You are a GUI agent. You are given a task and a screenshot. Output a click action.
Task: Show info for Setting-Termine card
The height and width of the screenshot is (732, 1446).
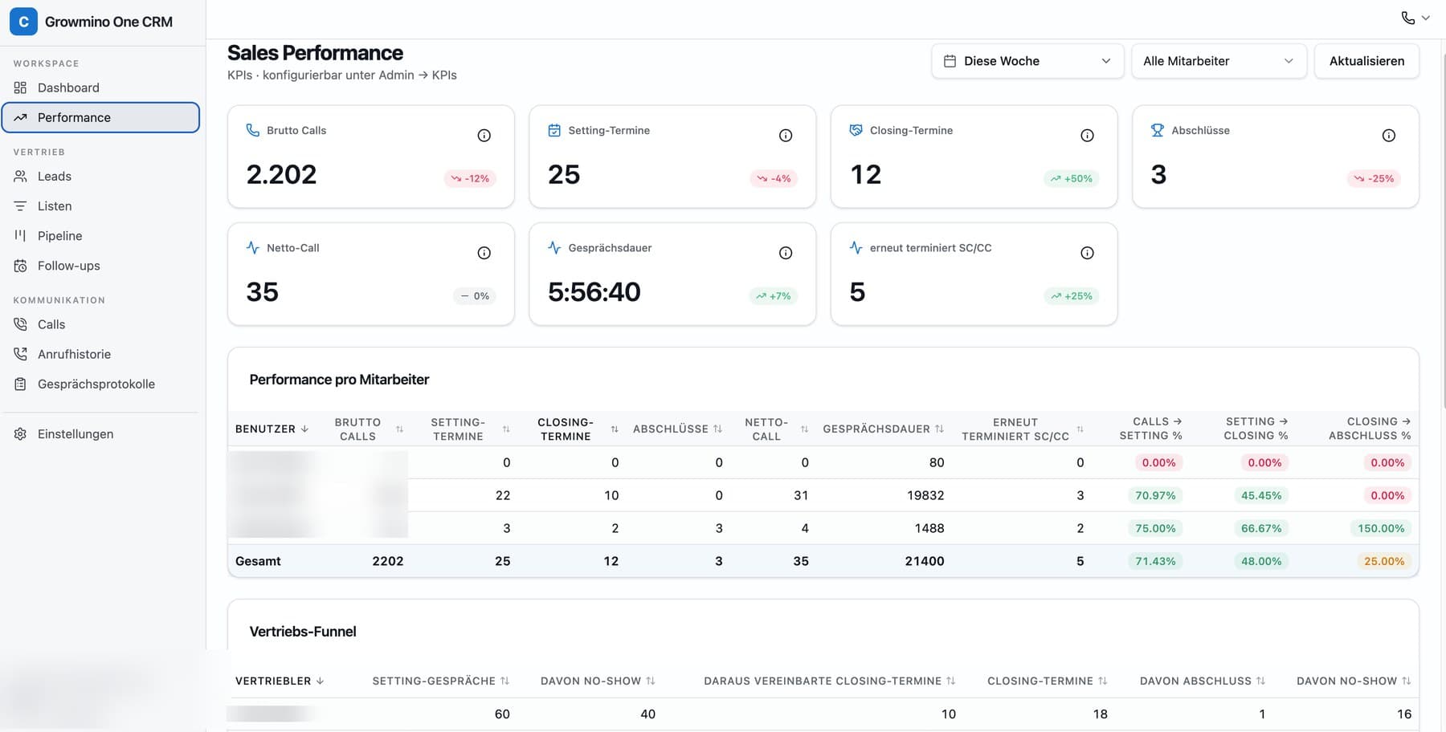[x=786, y=136]
